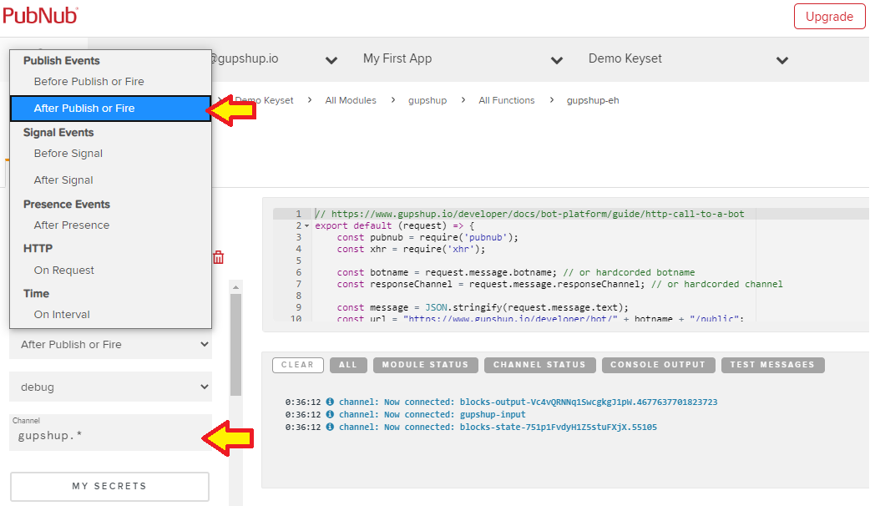Open the debug dropdown
870x511 pixels.
tap(110, 387)
